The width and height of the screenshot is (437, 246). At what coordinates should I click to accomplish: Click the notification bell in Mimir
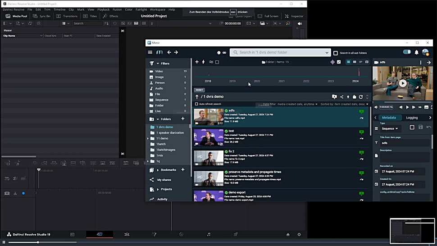pos(416,52)
